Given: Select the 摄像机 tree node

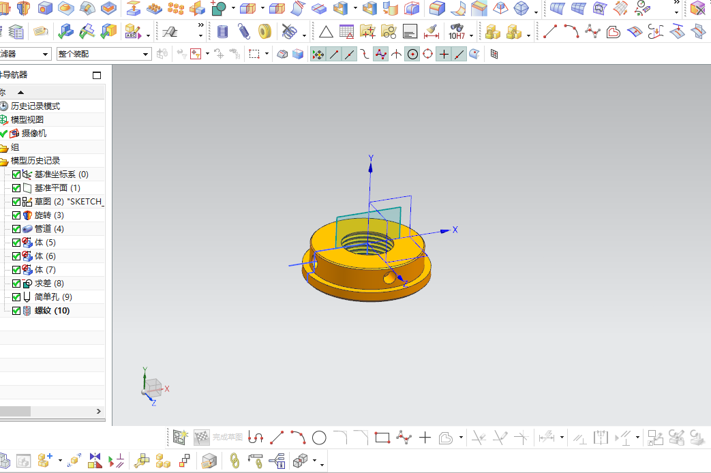Looking at the screenshot, I should click(34, 134).
